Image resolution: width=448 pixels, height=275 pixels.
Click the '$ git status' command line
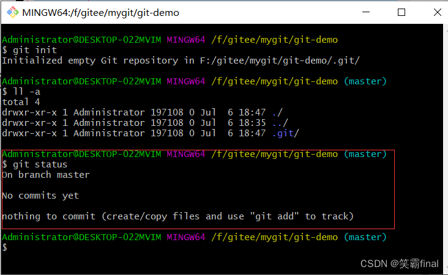34,164
